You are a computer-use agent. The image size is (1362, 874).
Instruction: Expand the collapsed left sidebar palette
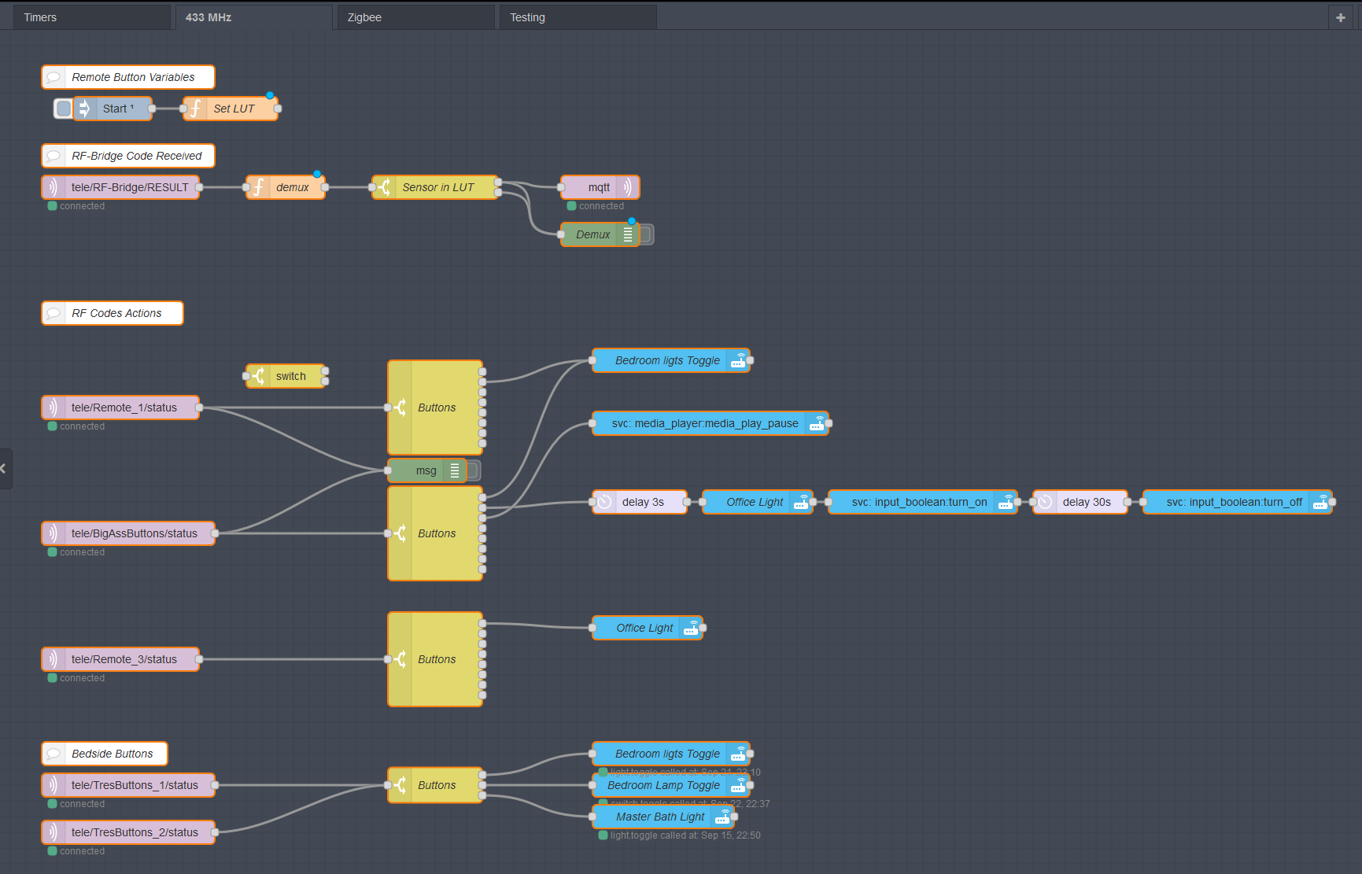5,469
